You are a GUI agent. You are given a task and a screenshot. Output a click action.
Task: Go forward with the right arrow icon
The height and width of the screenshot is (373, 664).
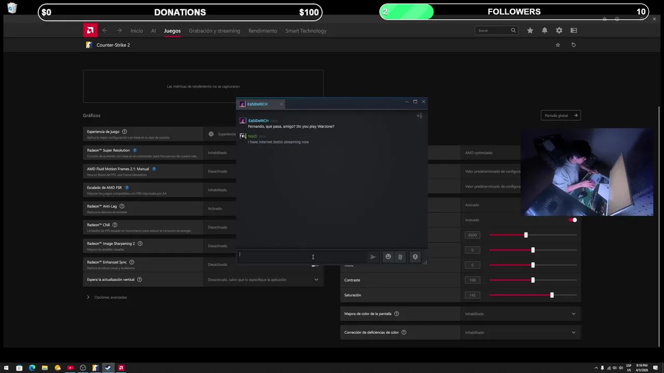119,31
